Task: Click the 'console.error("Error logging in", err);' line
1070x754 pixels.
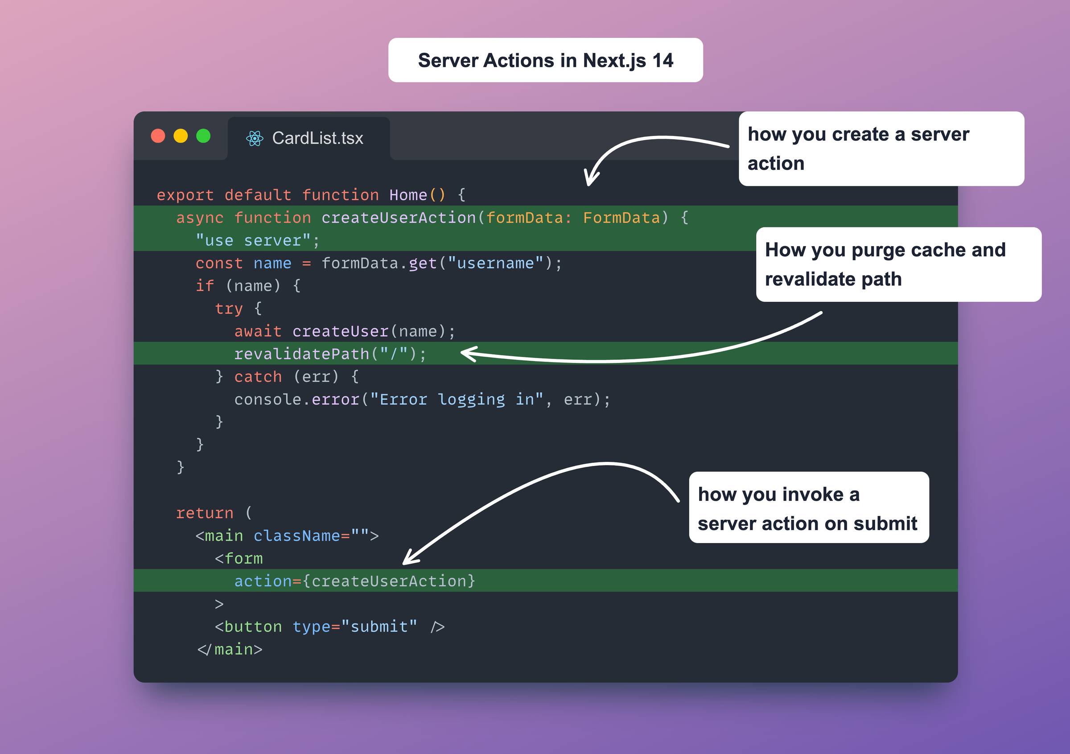Action: click(422, 400)
